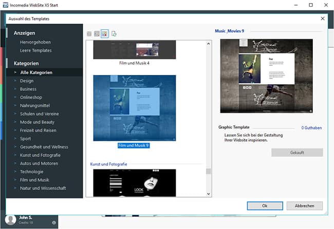The height and width of the screenshot is (229, 334).
Task: Click the arrow beside Mode und Beauty
Action: point(15,122)
